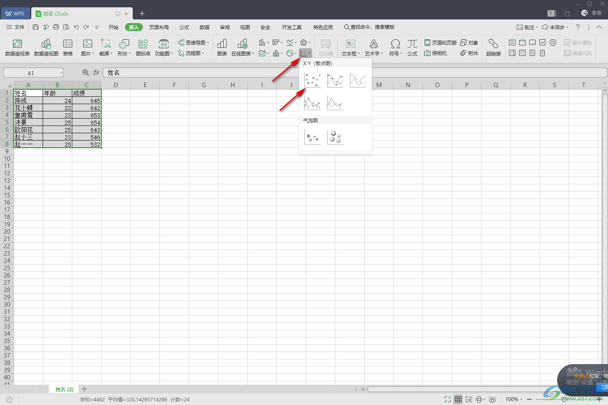Add a new sheet with plus button

pos(84,389)
